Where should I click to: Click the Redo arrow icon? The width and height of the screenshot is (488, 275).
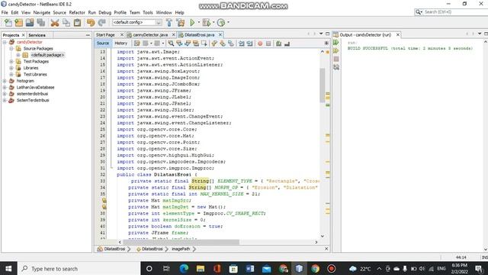(x=101, y=22)
